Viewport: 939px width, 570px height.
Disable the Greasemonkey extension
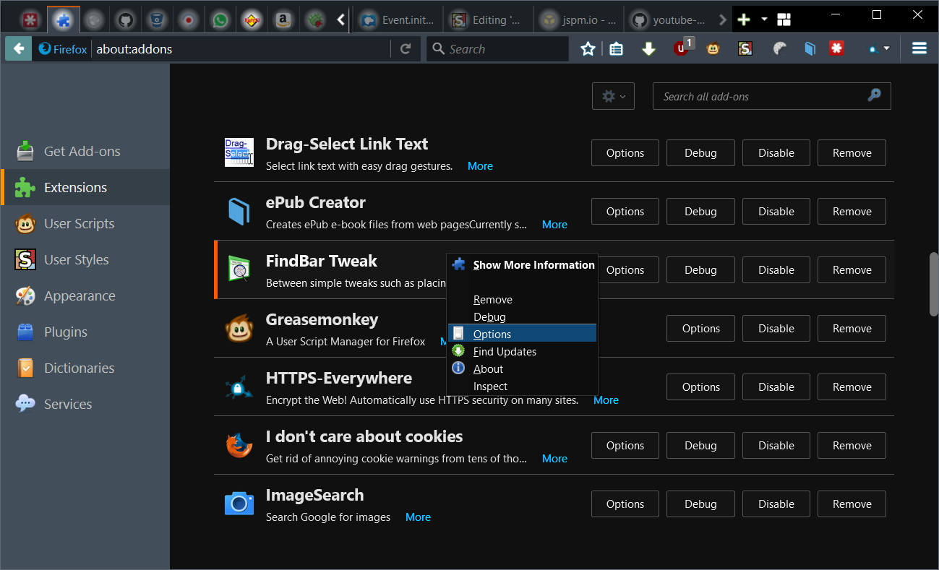tap(776, 328)
